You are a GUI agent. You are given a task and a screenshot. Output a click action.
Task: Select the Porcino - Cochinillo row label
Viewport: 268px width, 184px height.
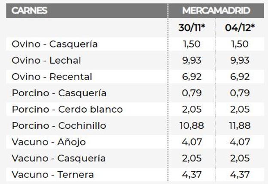(59, 126)
